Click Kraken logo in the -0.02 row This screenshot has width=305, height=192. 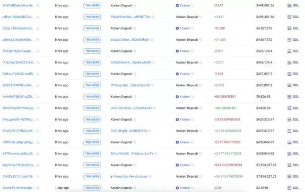click(x=177, y=188)
